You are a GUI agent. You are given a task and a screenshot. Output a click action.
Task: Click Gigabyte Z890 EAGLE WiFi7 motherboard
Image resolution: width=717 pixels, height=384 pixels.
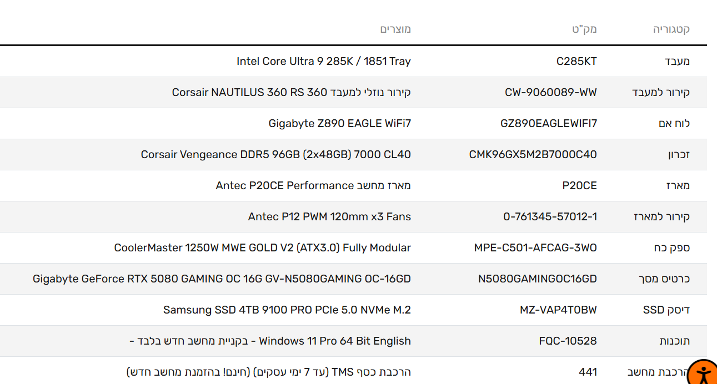click(339, 123)
